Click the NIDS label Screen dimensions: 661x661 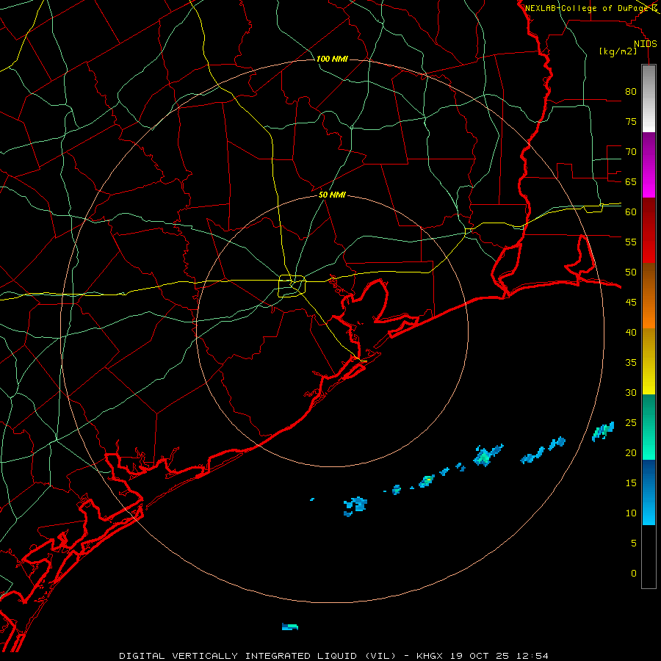click(646, 44)
